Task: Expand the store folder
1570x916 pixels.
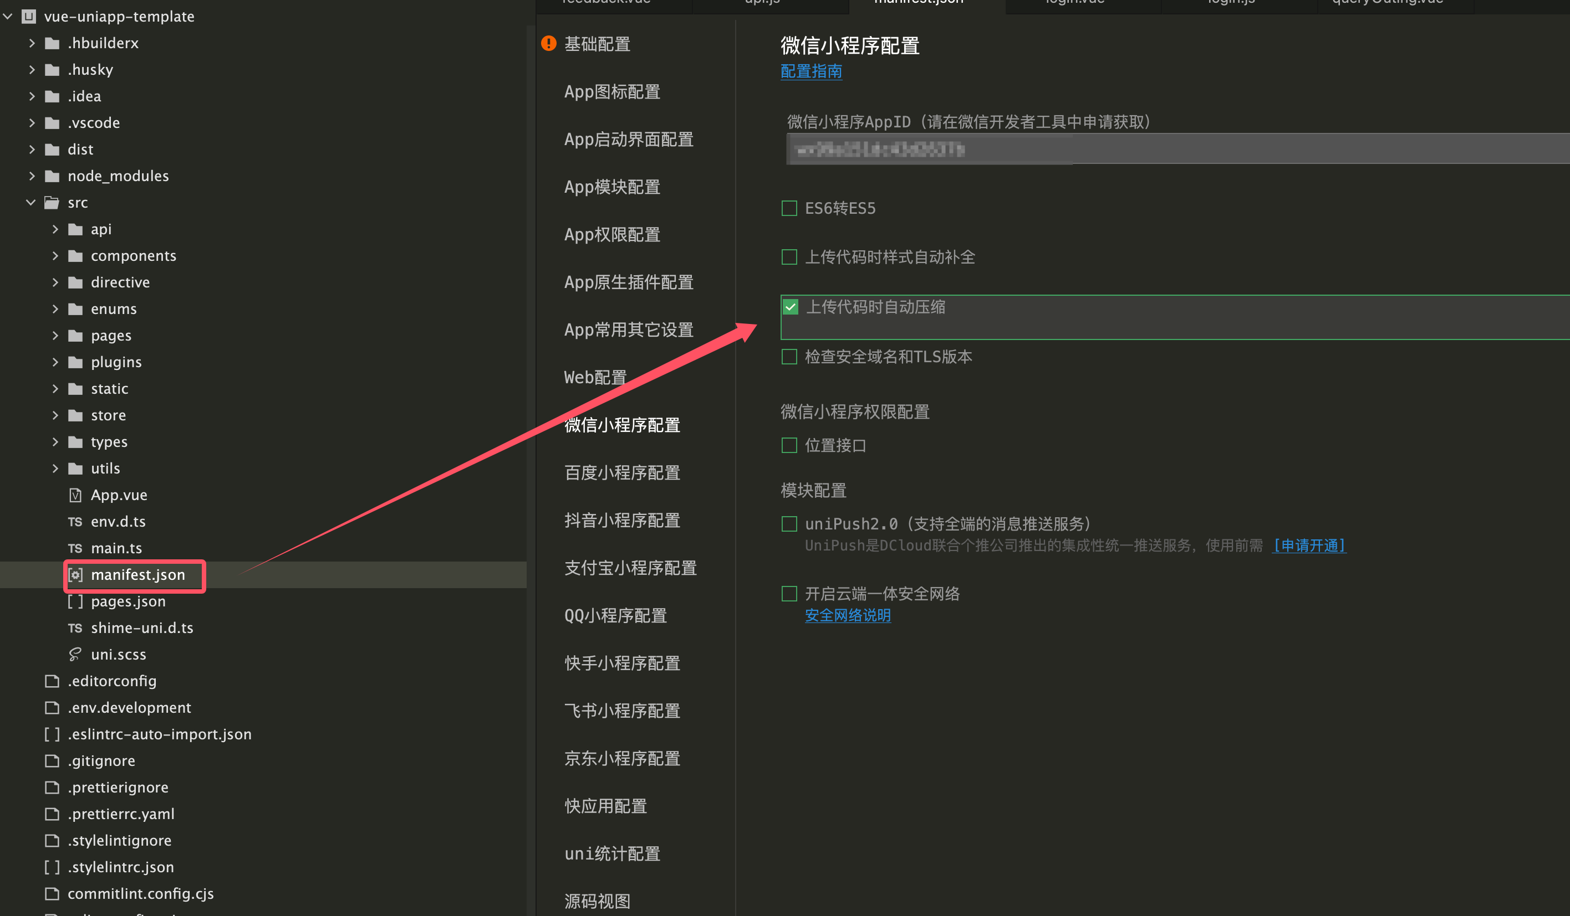Action: coord(55,416)
